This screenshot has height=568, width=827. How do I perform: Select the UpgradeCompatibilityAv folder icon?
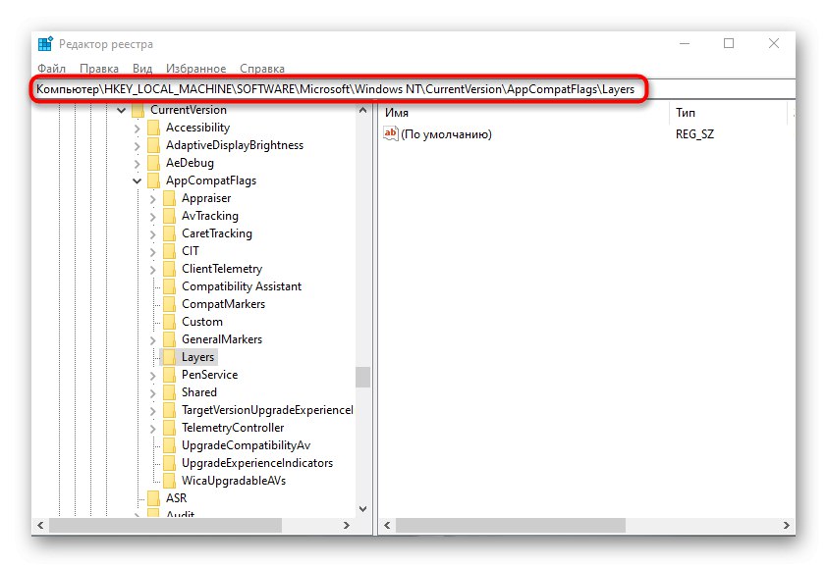169,445
